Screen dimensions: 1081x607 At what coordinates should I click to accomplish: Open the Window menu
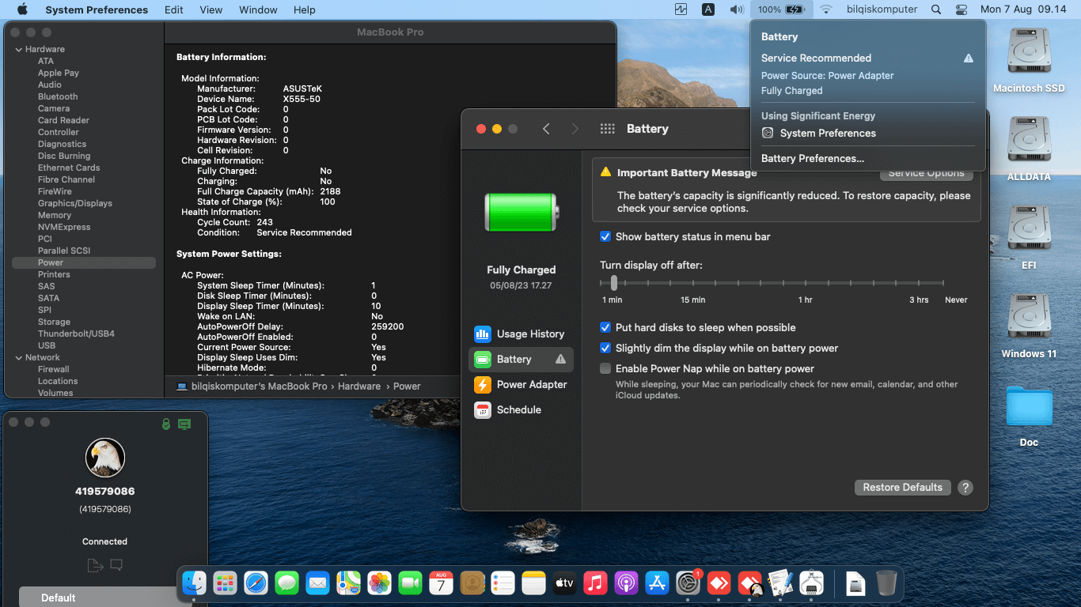258,9
